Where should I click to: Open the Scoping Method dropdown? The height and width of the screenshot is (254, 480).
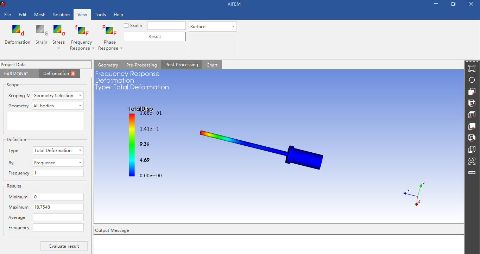pyautogui.click(x=58, y=96)
